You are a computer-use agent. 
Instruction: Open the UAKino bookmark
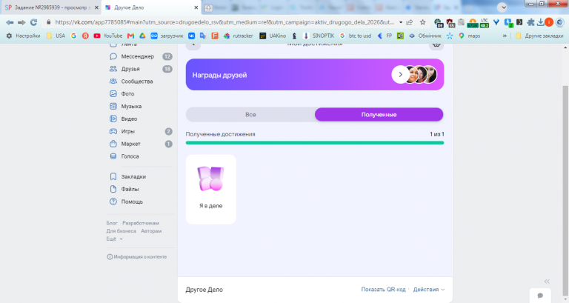[273, 36]
